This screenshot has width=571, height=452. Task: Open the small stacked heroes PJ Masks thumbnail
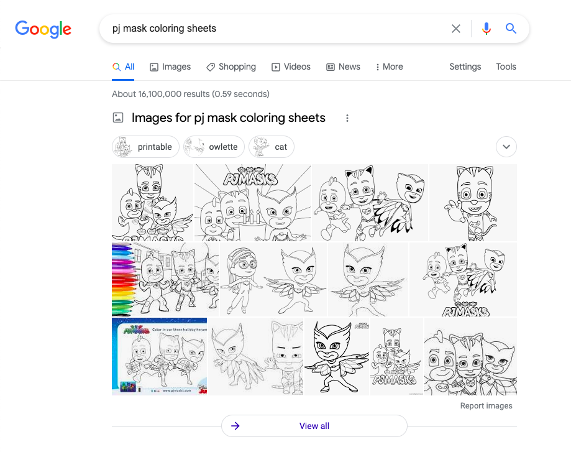396,356
